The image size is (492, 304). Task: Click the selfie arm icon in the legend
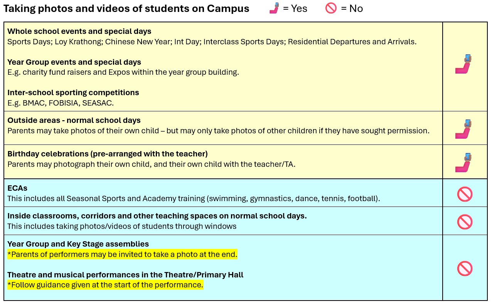[274, 8]
